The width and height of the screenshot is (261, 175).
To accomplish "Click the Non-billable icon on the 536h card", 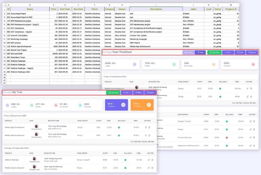I will 213,64.
